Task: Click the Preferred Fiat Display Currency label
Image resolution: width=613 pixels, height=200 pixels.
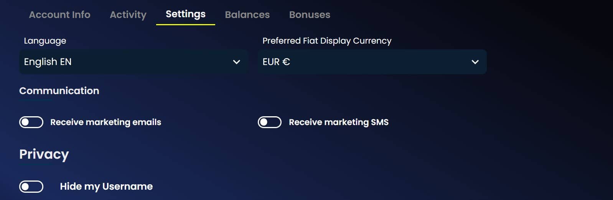Action: 327,41
